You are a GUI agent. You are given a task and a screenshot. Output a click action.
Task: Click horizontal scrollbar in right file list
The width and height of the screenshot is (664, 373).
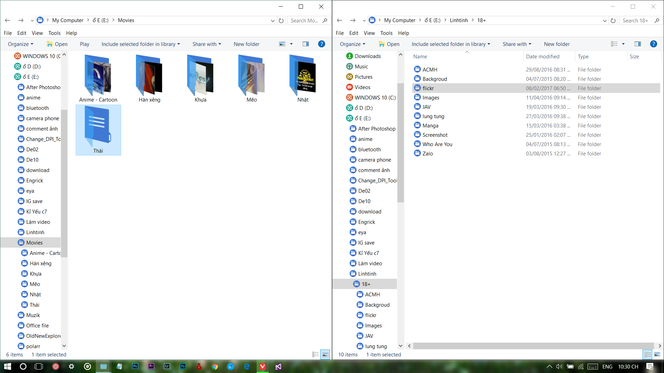tap(533, 346)
